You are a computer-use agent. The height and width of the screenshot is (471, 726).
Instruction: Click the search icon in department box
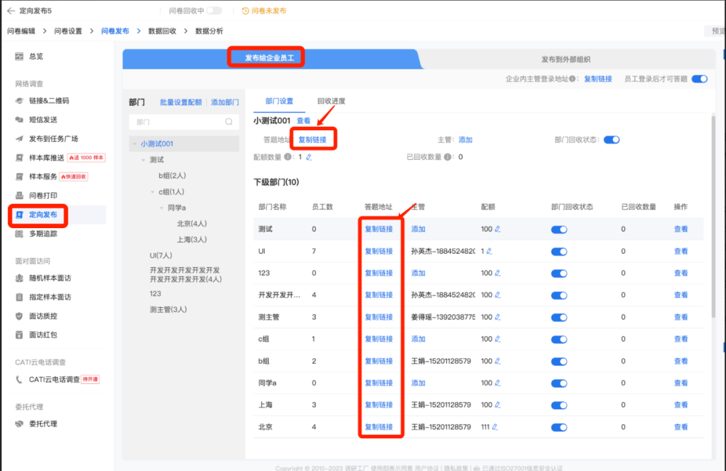coord(229,122)
